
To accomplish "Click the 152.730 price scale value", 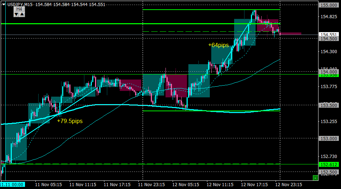I will click(x=329, y=157).
